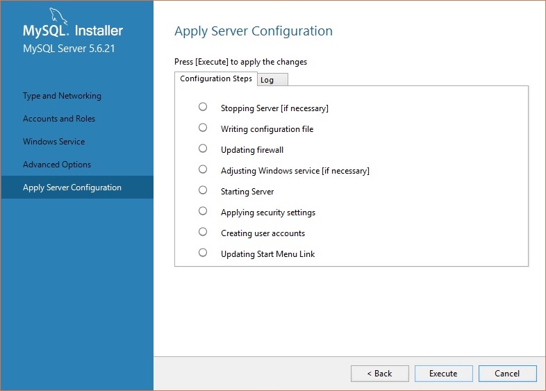Click the 'Updating Start Menu Link' text
Screen dimensions: 546x391
click(x=267, y=254)
